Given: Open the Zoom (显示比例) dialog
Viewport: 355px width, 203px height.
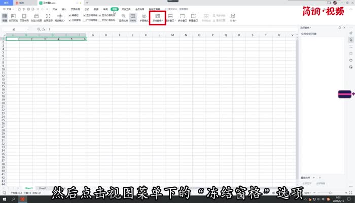Looking at the screenshot, I should pos(122,18).
